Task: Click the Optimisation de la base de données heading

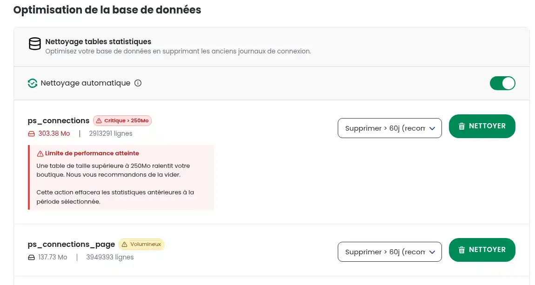Action: [107, 10]
